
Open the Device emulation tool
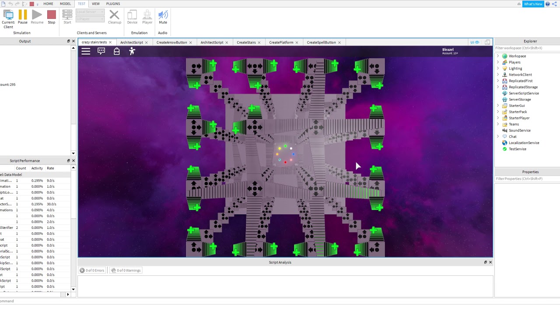tap(132, 15)
